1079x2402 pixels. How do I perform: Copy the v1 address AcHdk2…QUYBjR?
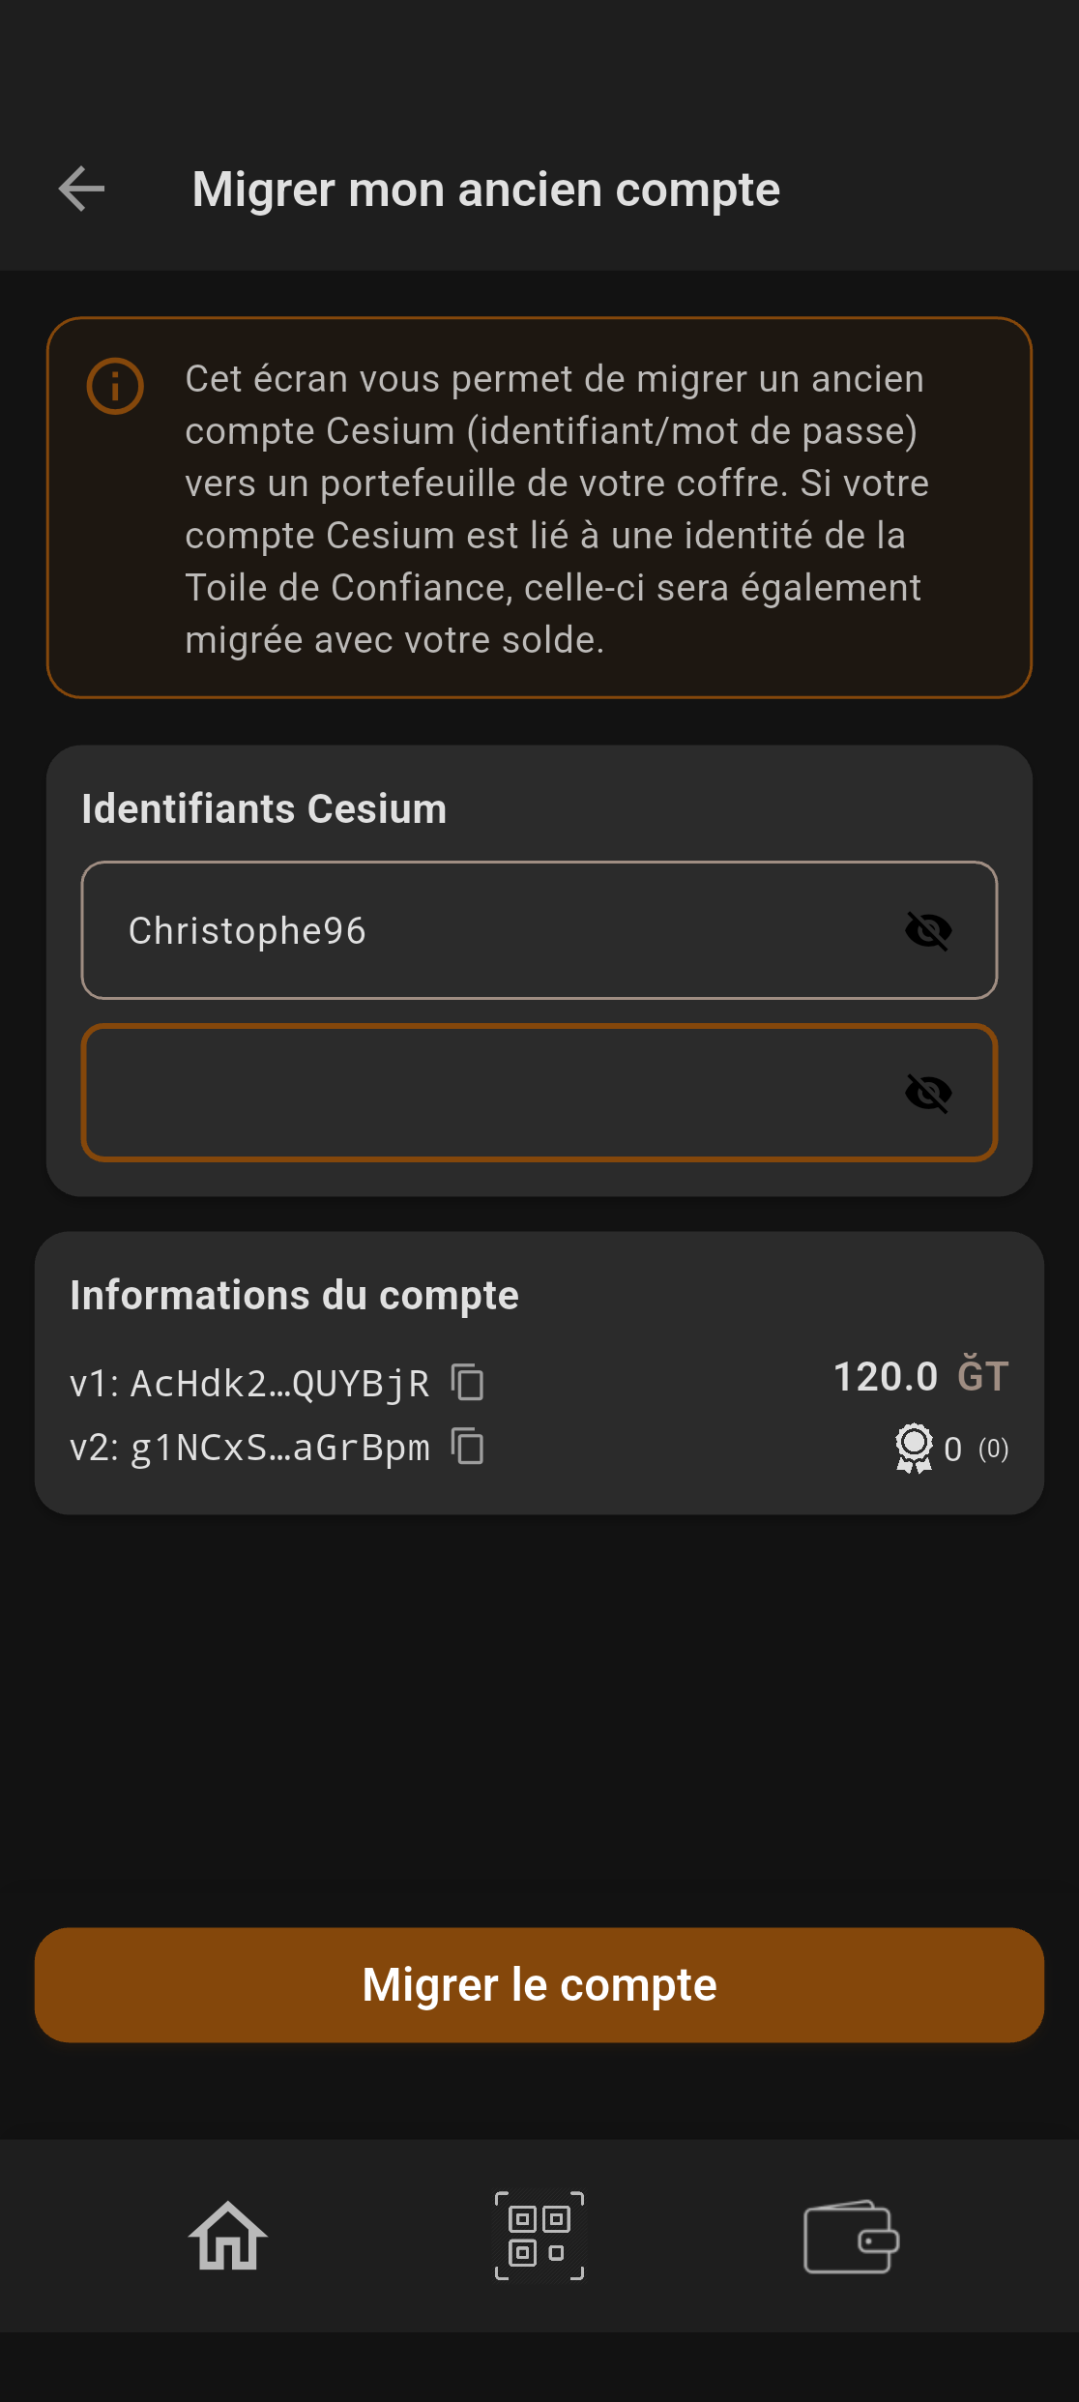(x=468, y=1382)
